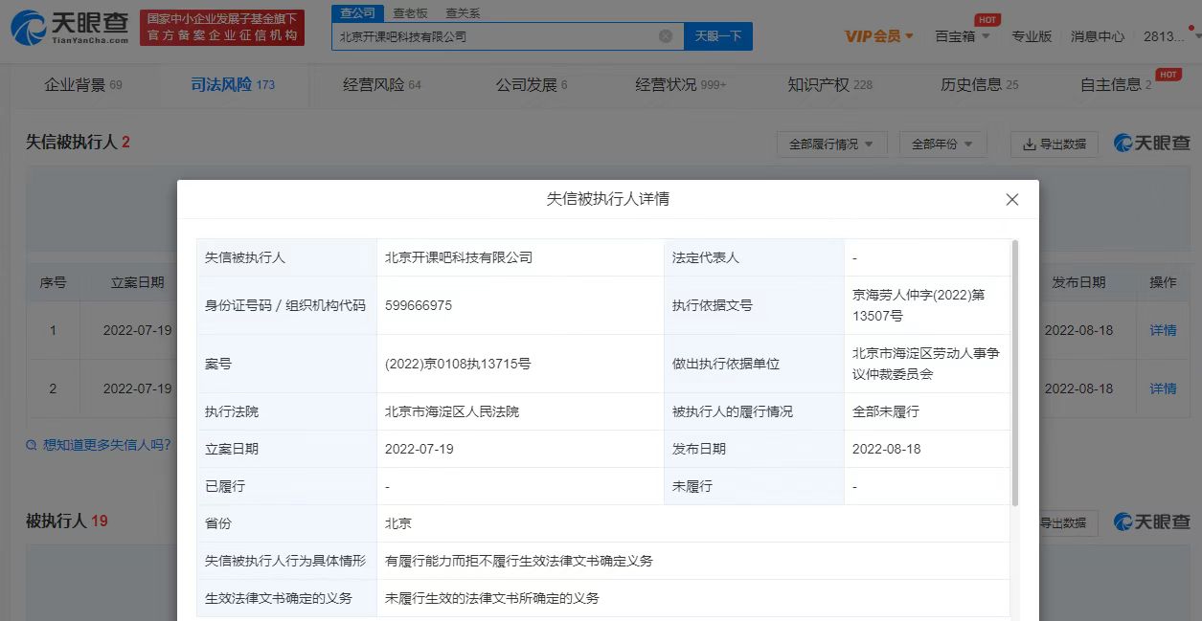Image resolution: width=1202 pixels, height=621 pixels.
Task: Select the 查关系 search tab
Action: click(463, 13)
